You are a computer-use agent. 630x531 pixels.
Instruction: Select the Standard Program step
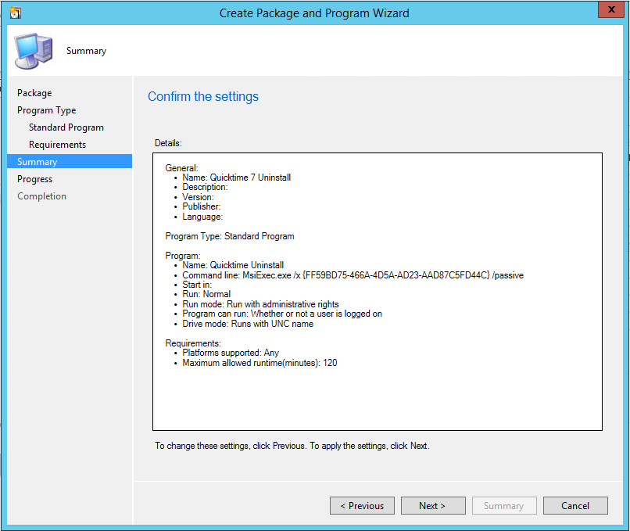click(x=66, y=127)
